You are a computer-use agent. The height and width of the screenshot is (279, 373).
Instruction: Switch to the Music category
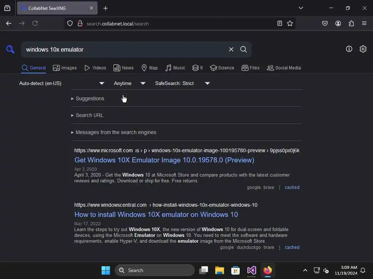(x=175, y=68)
